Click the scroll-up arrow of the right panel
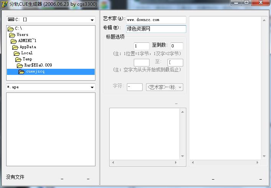The image size is (271, 188). [264, 20]
